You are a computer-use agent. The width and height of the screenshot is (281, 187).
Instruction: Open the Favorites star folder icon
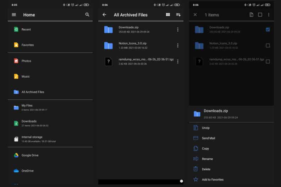click(x=16, y=45)
